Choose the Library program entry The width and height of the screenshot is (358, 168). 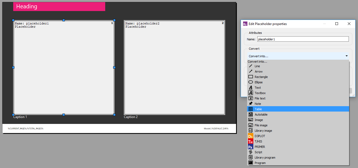[298, 158]
